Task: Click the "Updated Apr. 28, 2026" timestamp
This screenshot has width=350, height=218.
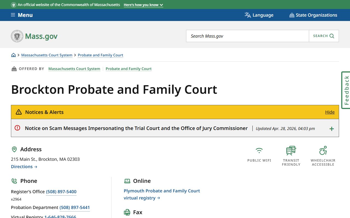Action: (285, 129)
